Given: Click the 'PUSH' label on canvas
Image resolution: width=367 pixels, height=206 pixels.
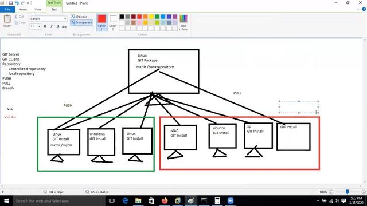Looking at the screenshot, I should point(68,105).
